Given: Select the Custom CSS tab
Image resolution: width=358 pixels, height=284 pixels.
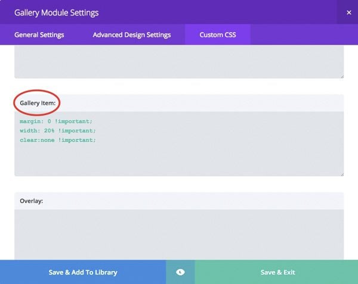Looking at the screenshot, I should point(218,35).
